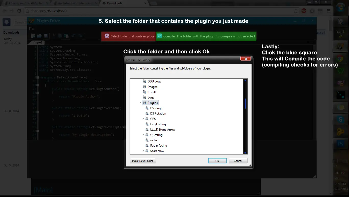
Task: Click the gear icon for selecting plugin folder
Action: [x=107, y=36]
